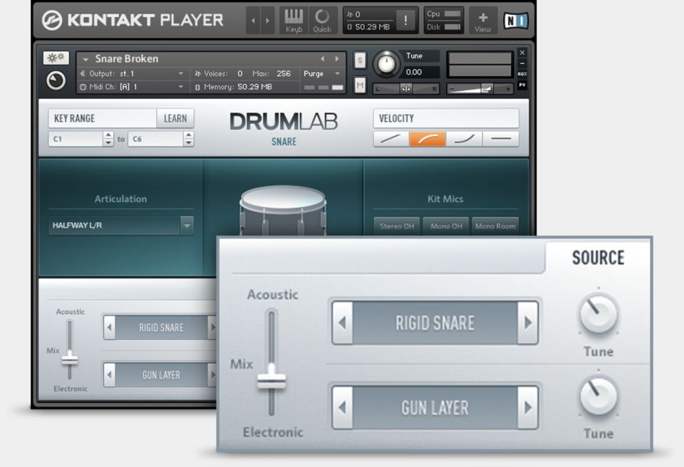The height and width of the screenshot is (467, 684).
Task: Toggle the PV button on instrument header
Action: 522,85
